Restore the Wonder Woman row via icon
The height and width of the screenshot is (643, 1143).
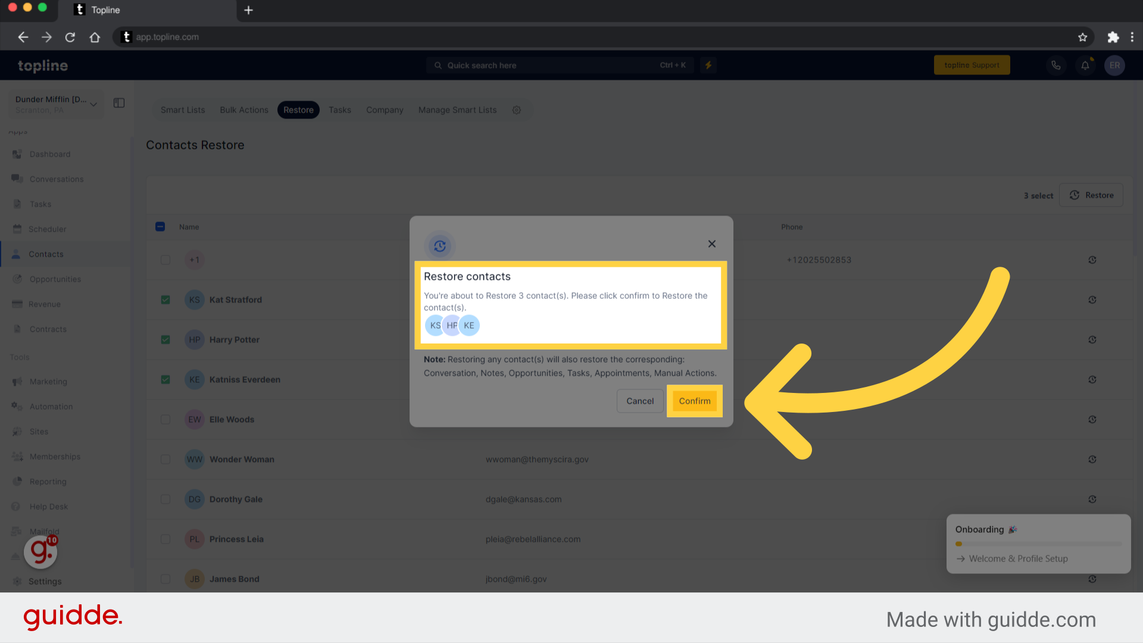pos(1092,460)
